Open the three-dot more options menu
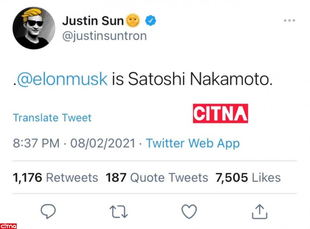Screen dimensions: 310x229 click(290, 20)
